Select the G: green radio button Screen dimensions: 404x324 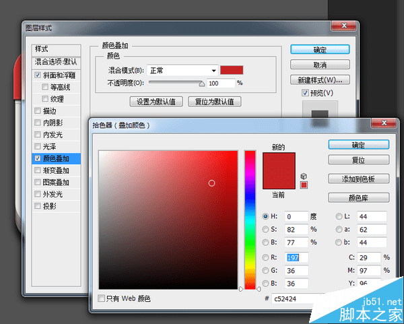[x=265, y=270]
